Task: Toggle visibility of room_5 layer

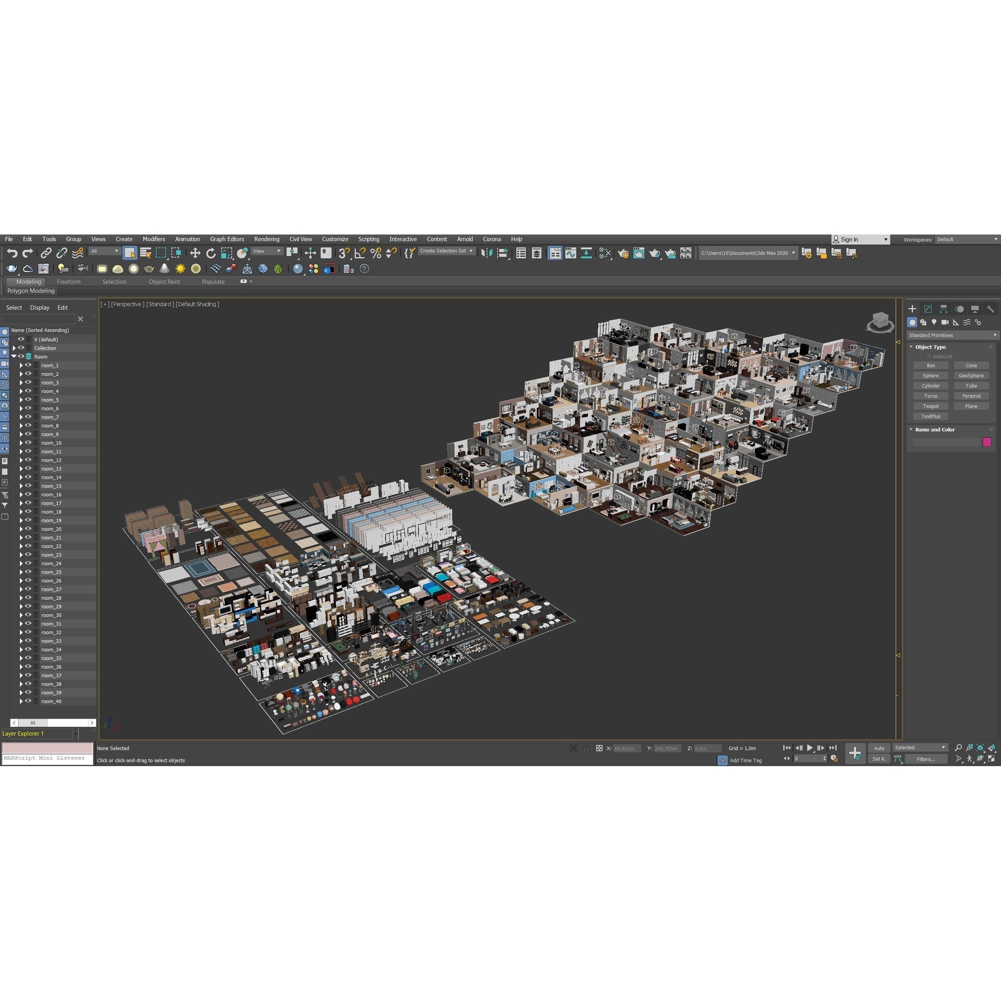Action: (x=29, y=399)
